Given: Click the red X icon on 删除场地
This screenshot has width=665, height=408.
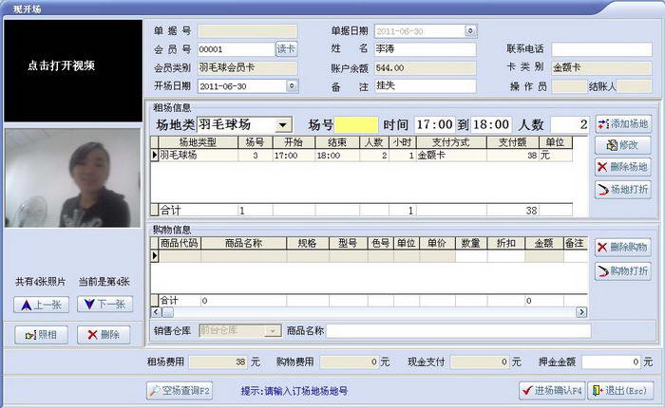Looking at the screenshot, I should tap(602, 167).
